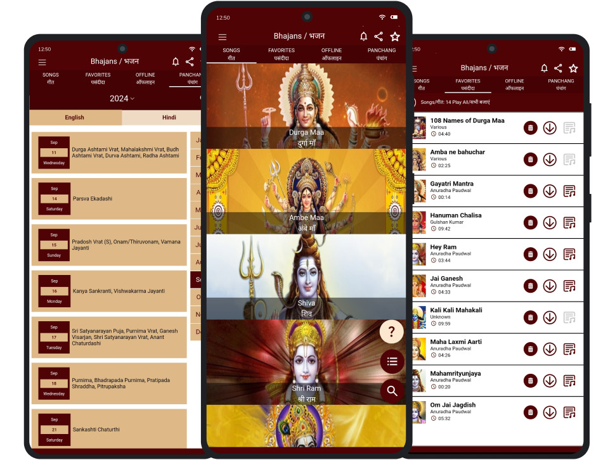The height and width of the screenshot is (460, 615).
Task: Select Offline tab on left phone
Action: pyautogui.click(x=145, y=79)
